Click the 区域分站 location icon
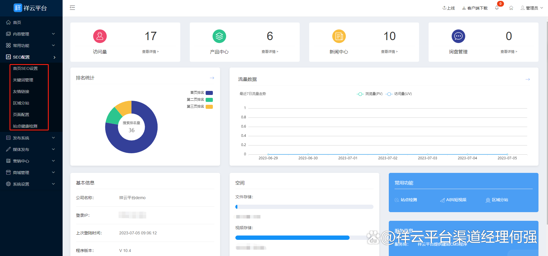 point(488,200)
